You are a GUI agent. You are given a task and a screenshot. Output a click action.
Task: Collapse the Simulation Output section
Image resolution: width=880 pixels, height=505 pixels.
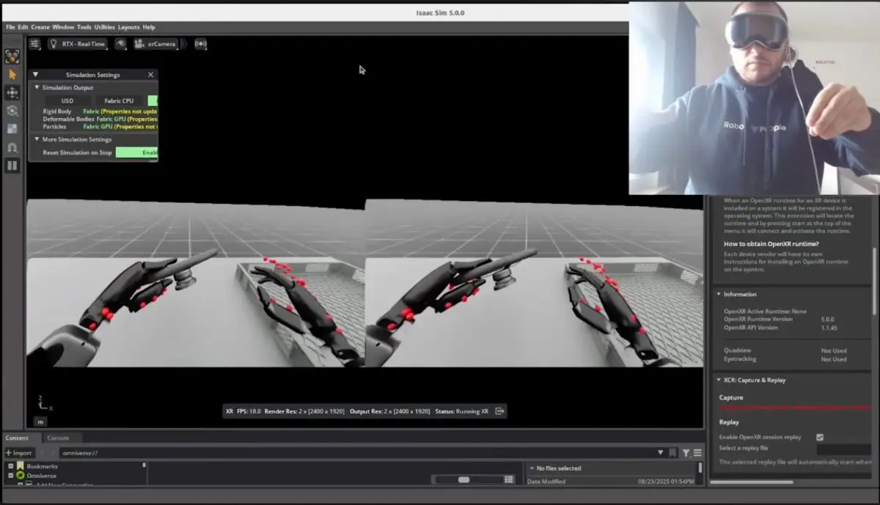coord(37,88)
